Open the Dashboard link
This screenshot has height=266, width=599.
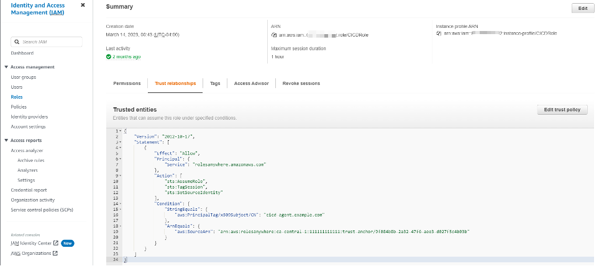pos(22,53)
